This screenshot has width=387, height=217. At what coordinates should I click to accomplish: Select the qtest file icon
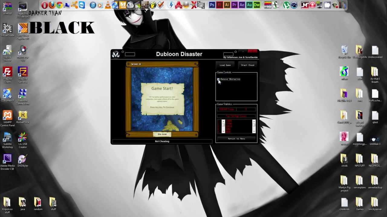375,117
